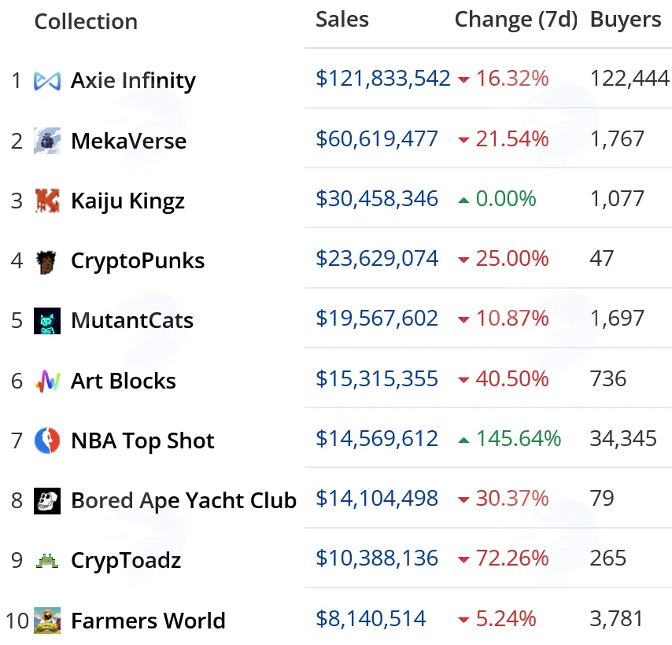
Task: Open the Axie Infinity collection link
Action: tap(133, 81)
